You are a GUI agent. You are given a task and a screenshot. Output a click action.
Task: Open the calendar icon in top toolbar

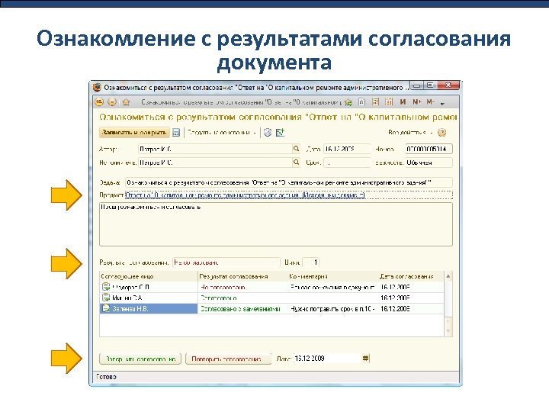389,102
